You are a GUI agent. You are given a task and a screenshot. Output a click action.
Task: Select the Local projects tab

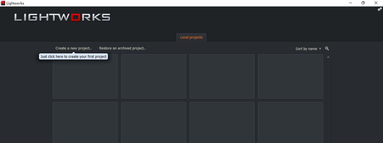[x=191, y=37]
